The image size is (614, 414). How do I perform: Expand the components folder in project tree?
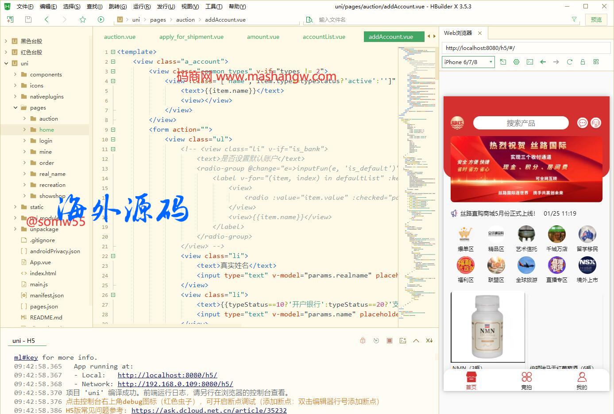[15, 75]
